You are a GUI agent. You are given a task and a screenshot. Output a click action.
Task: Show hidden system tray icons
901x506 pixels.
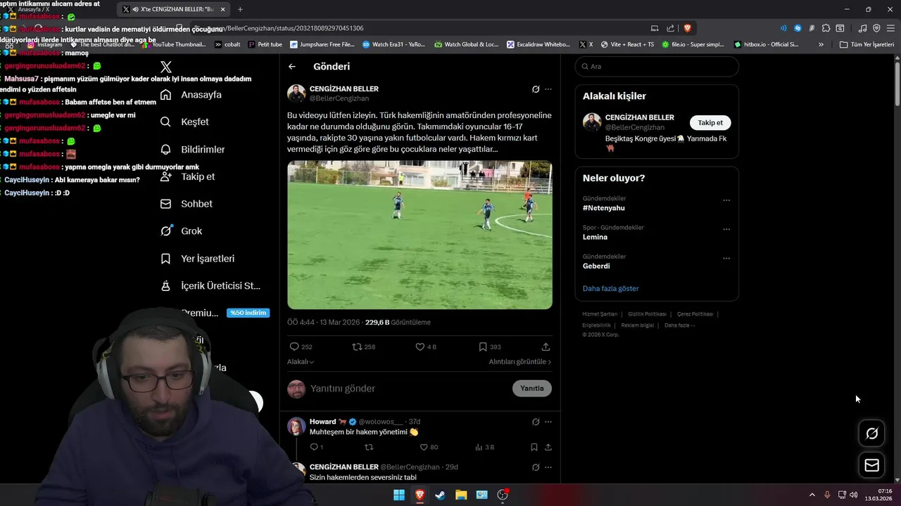(812, 495)
